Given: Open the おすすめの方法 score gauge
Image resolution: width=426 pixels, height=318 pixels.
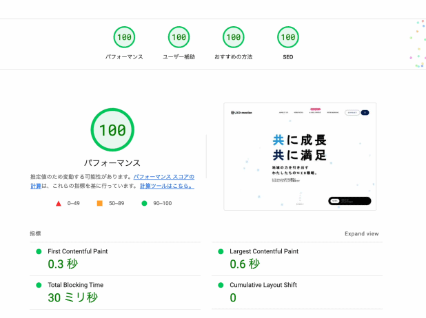Looking at the screenshot, I should [233, 37].
